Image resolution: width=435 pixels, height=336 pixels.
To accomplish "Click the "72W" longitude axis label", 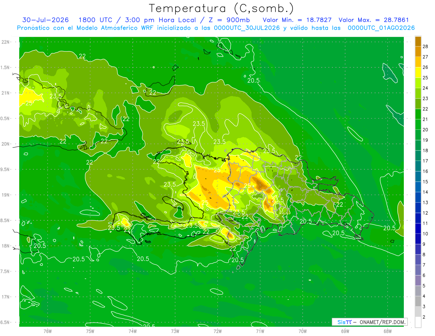I will 217,331.
